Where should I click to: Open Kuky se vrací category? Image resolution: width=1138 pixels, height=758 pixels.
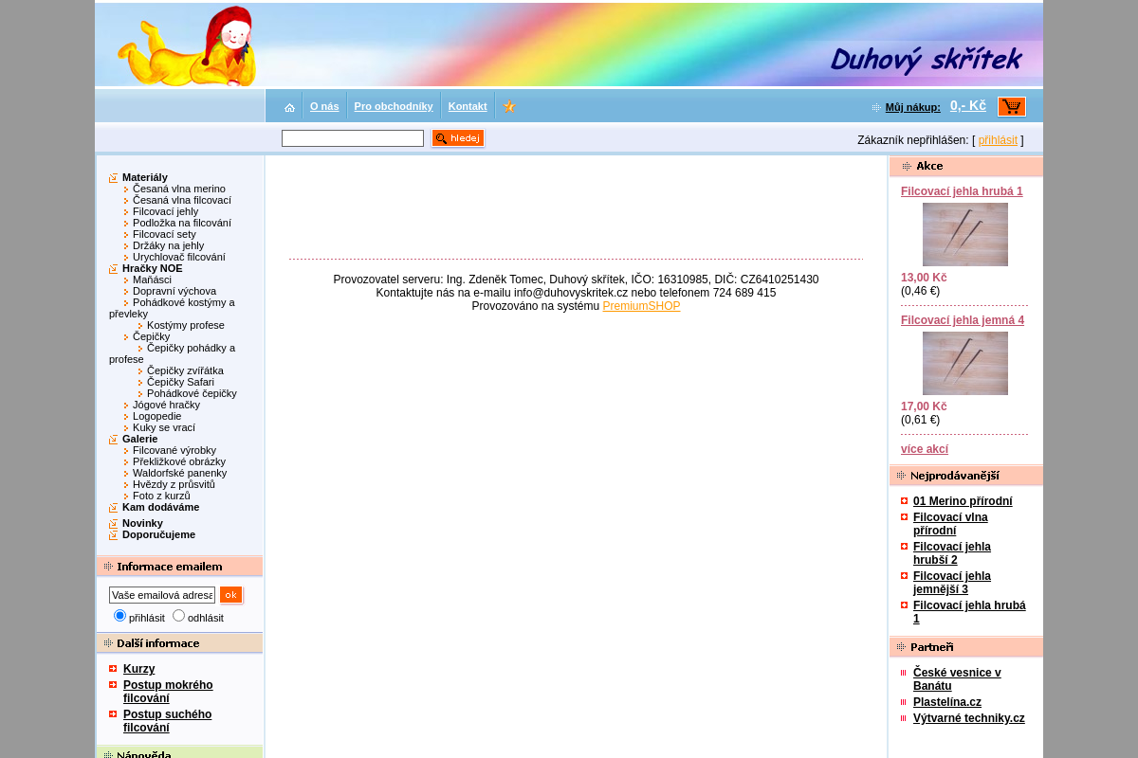pyautogui.click(x=164, y=427)
